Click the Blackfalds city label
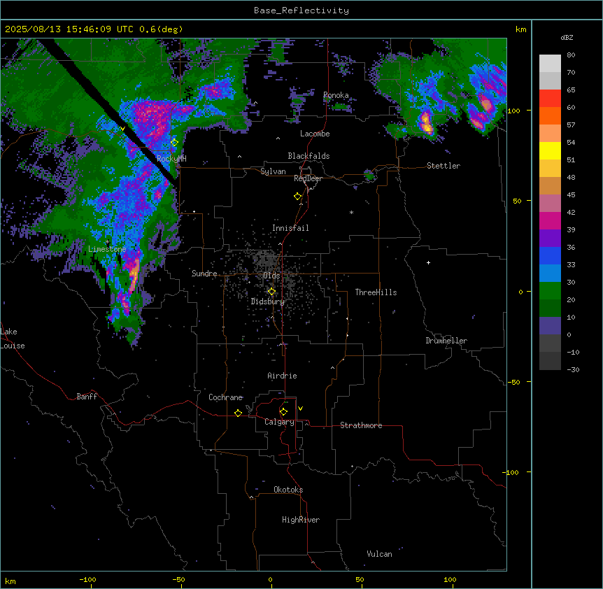 308,156
